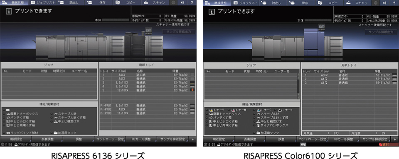399x159 pixels.
Task: Select PI-PFU2 tray row on the 6136 screen
Action: [x=147, y=109]
